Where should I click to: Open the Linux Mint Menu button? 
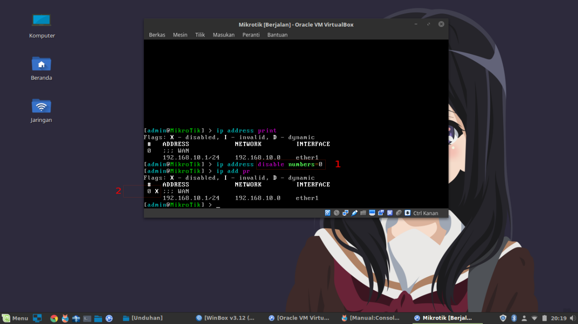click(x=15, y=318)
